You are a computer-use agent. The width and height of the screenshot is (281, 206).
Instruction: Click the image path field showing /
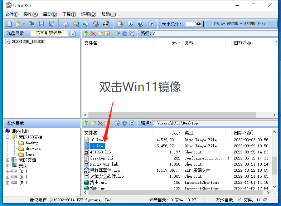coord(215,34)
